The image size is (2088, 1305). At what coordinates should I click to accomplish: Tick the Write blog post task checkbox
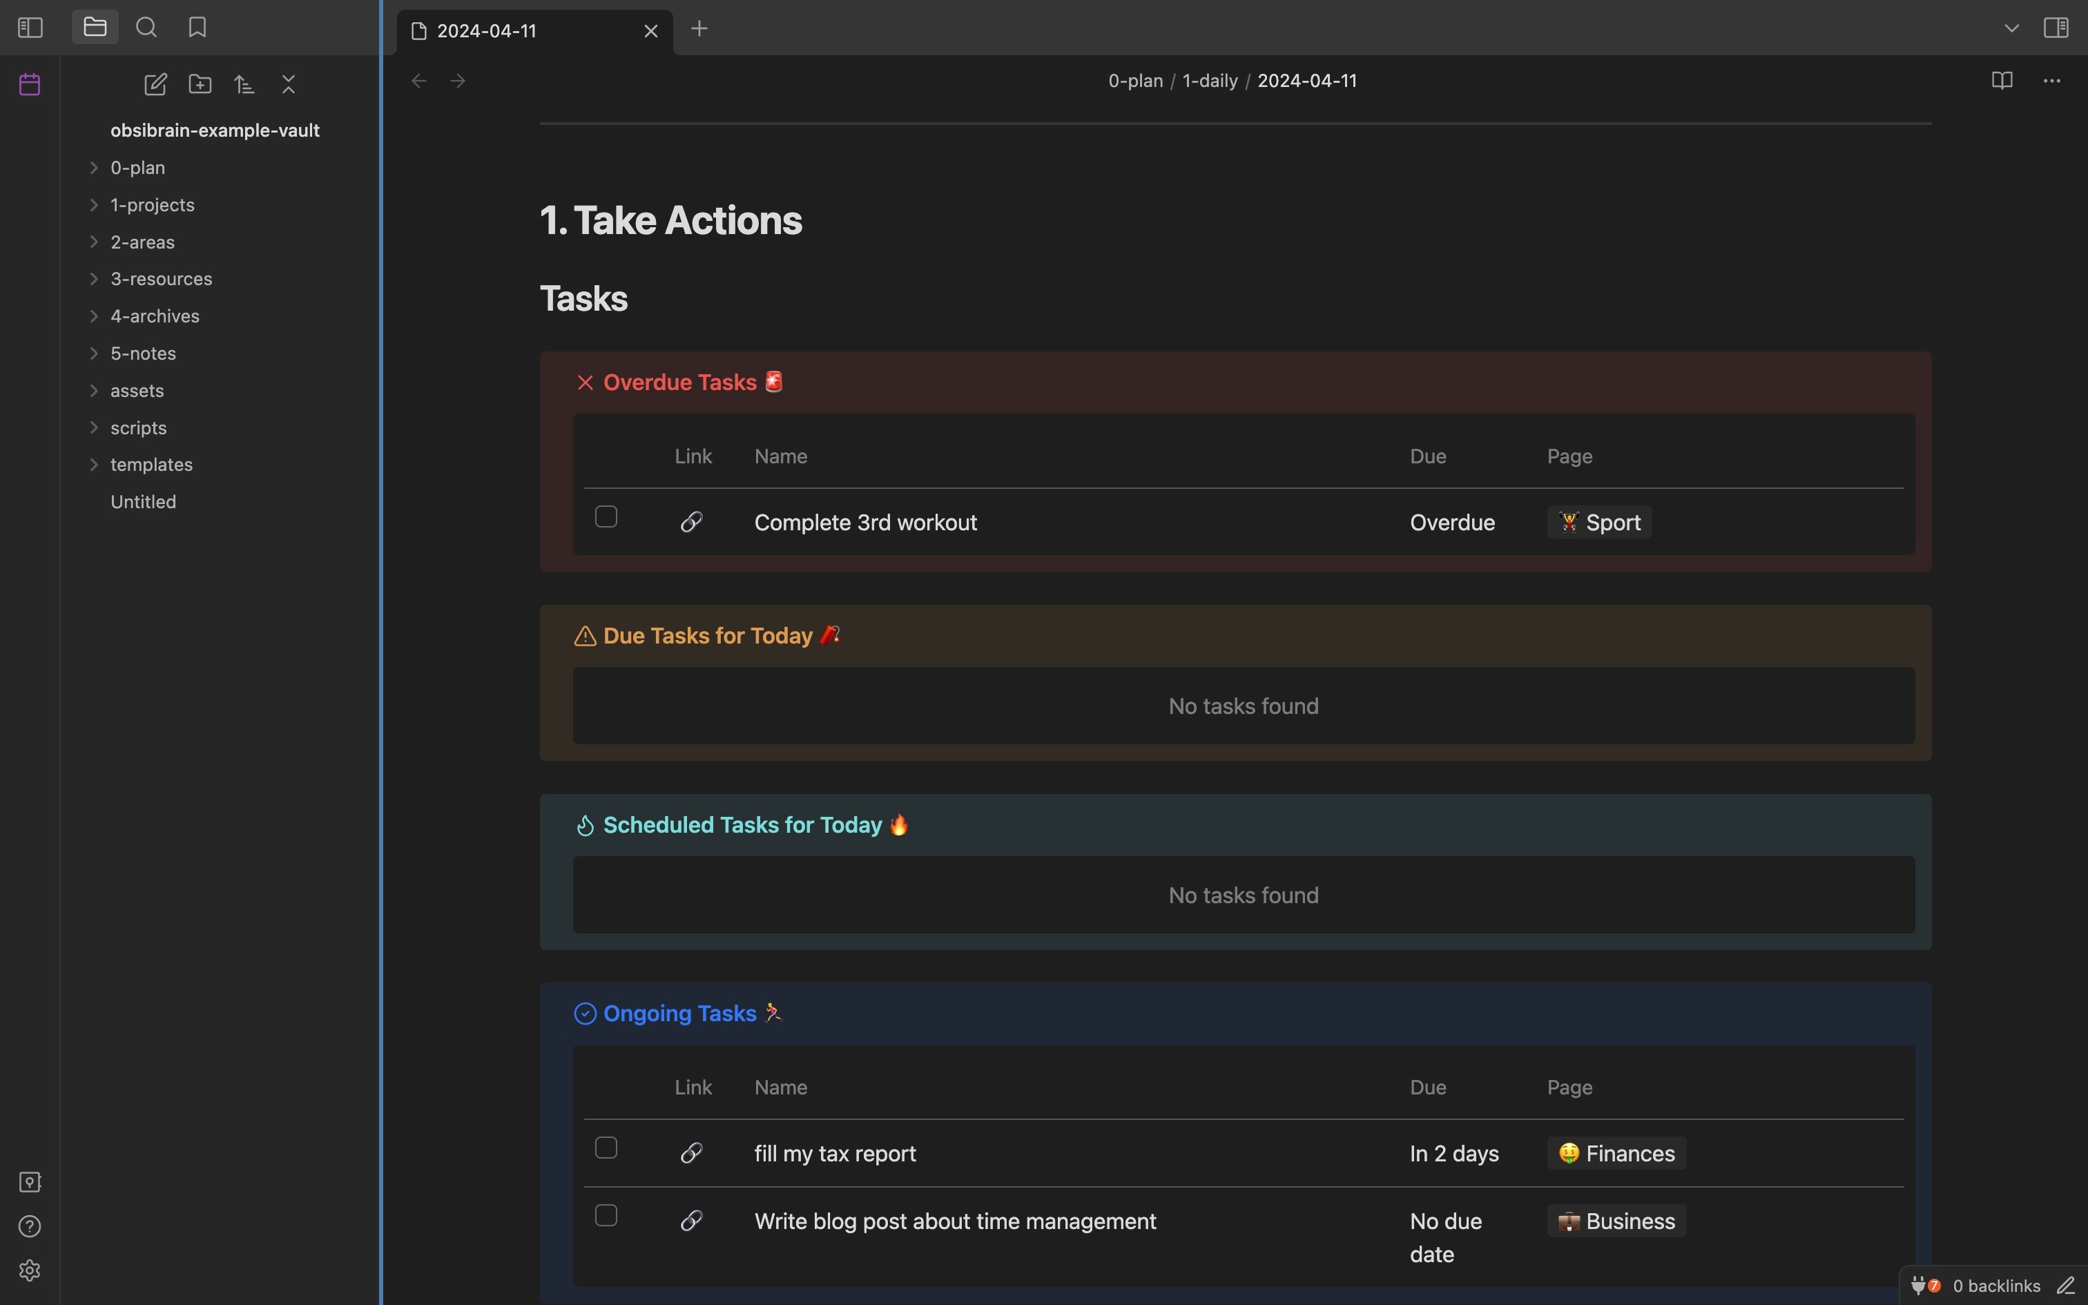(606, 1216)
